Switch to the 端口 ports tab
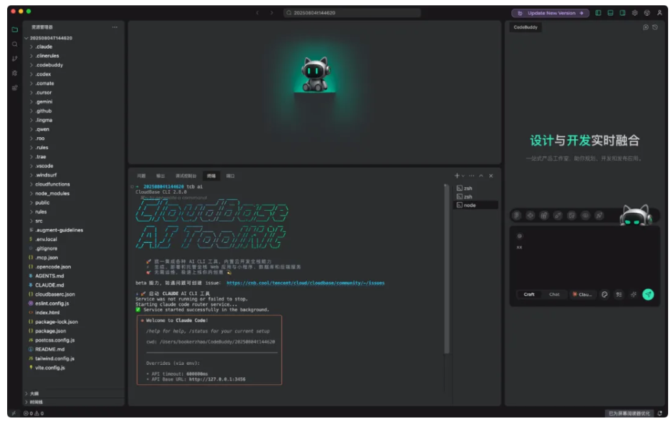672x424 pixels. pos(230,176)
